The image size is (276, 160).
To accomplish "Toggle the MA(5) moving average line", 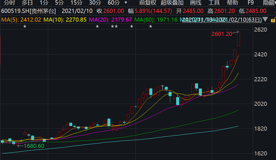I will 21,20.
